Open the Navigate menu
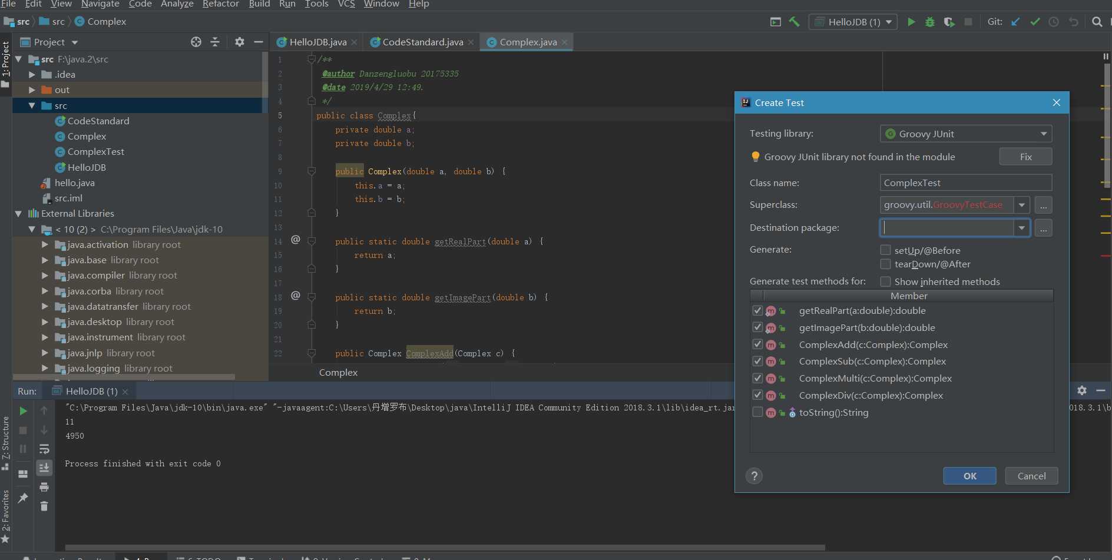 [100, 4]
